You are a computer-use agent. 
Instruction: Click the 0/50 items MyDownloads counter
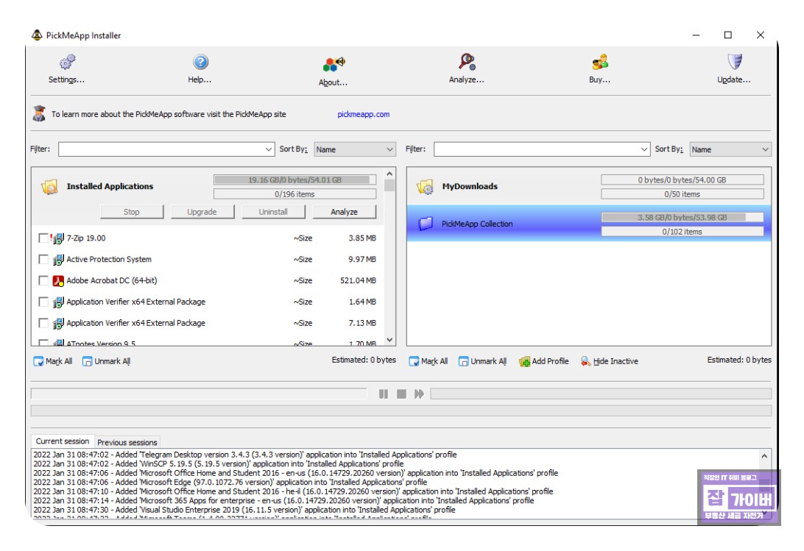pos(683,194)
